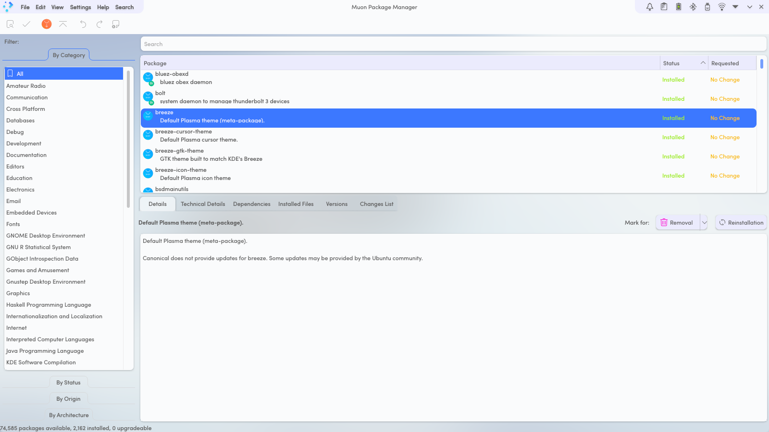Open battery status tray icon

click(x=679, y=7)
